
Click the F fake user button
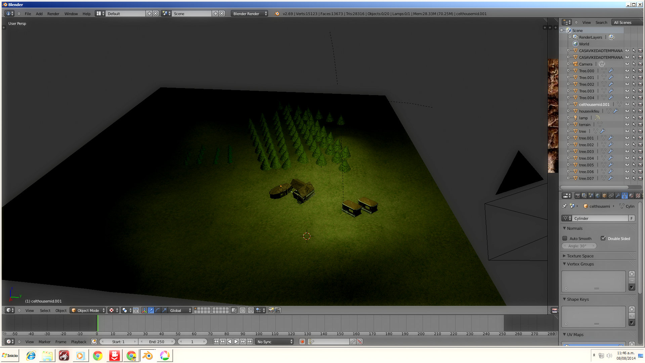pos(632,218)
